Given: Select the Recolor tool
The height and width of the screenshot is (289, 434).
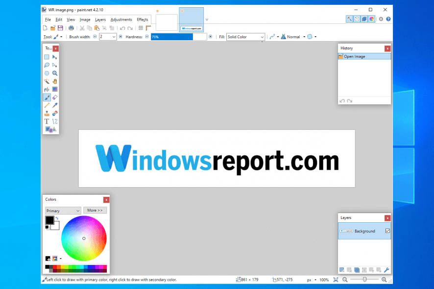Looking at the screenshot, I should coord(55,113).
